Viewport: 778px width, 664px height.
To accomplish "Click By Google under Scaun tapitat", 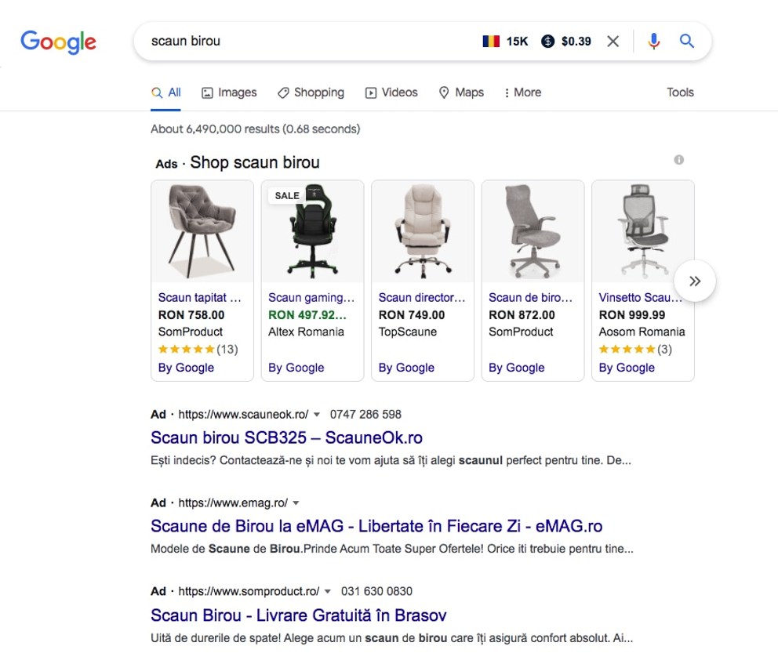I will (x=186, y=368).
